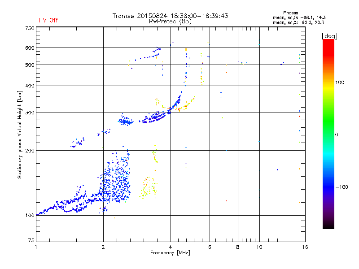Click x-axis tick label '6'
This screenshot has width=359, height=269.
(210, 247)
